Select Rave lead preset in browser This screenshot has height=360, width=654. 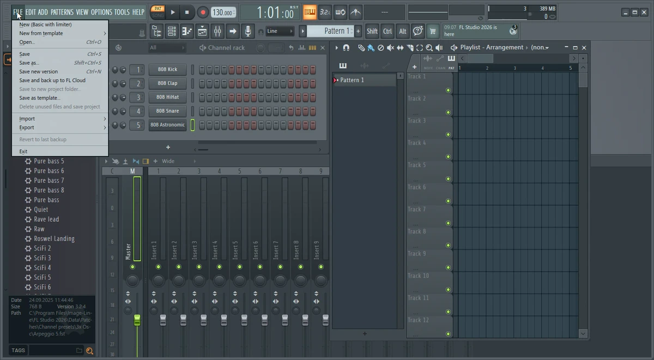46,219
